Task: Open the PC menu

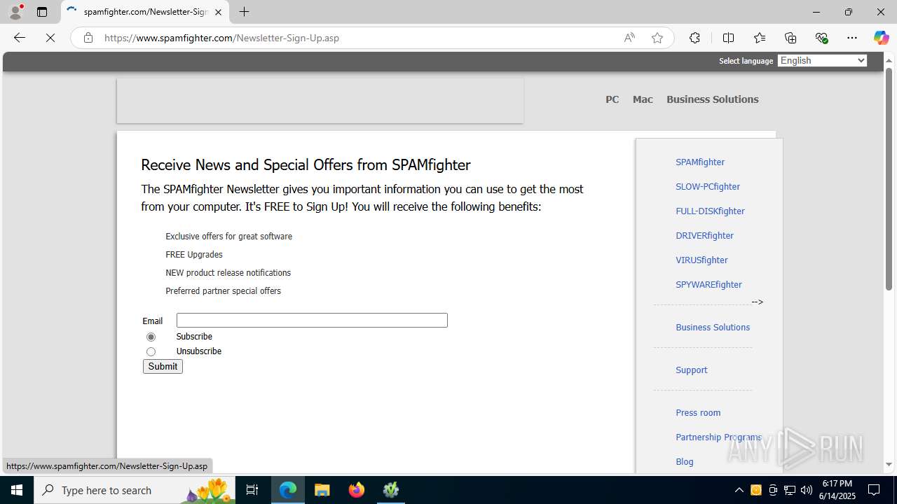Action: 612,99
